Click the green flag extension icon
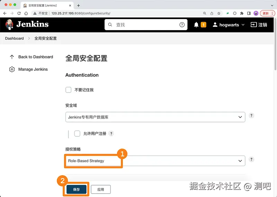277x197 pixels. [228, 13]
